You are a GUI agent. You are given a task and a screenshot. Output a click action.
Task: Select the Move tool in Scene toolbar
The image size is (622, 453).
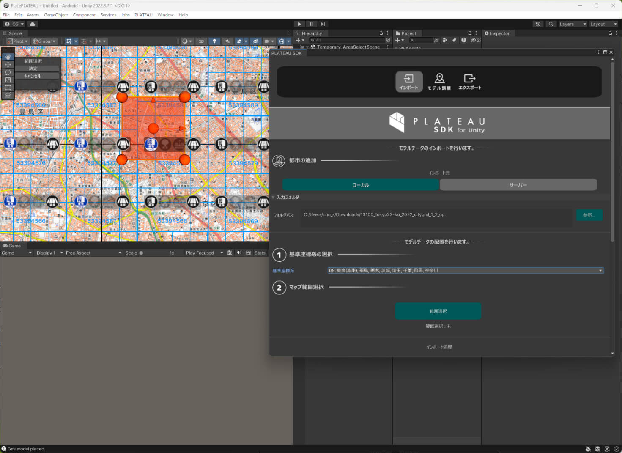point(8,64)
